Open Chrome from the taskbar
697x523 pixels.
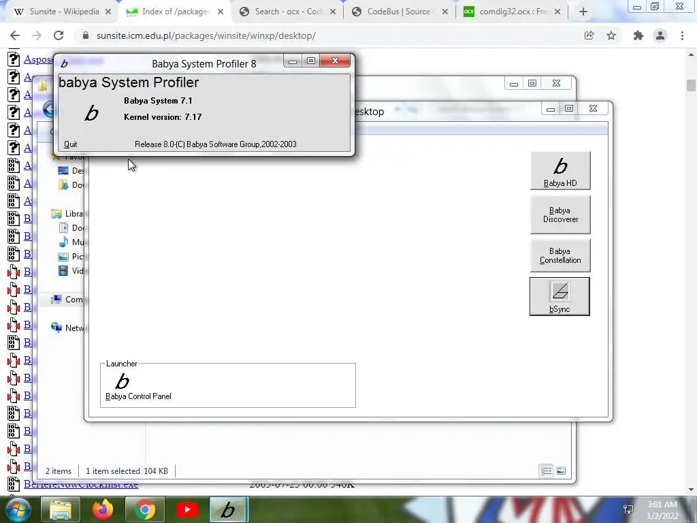(x=145, y=509)
